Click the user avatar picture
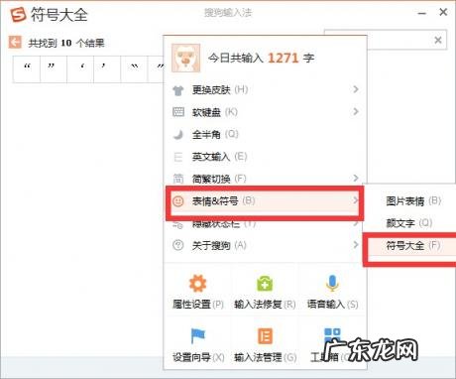The image size is (456, 379). (185, 59)
